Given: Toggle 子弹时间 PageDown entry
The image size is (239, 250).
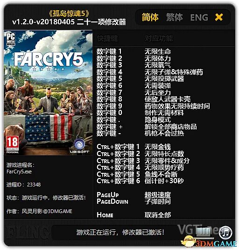Looking at the screenshot, I should 158,201.
